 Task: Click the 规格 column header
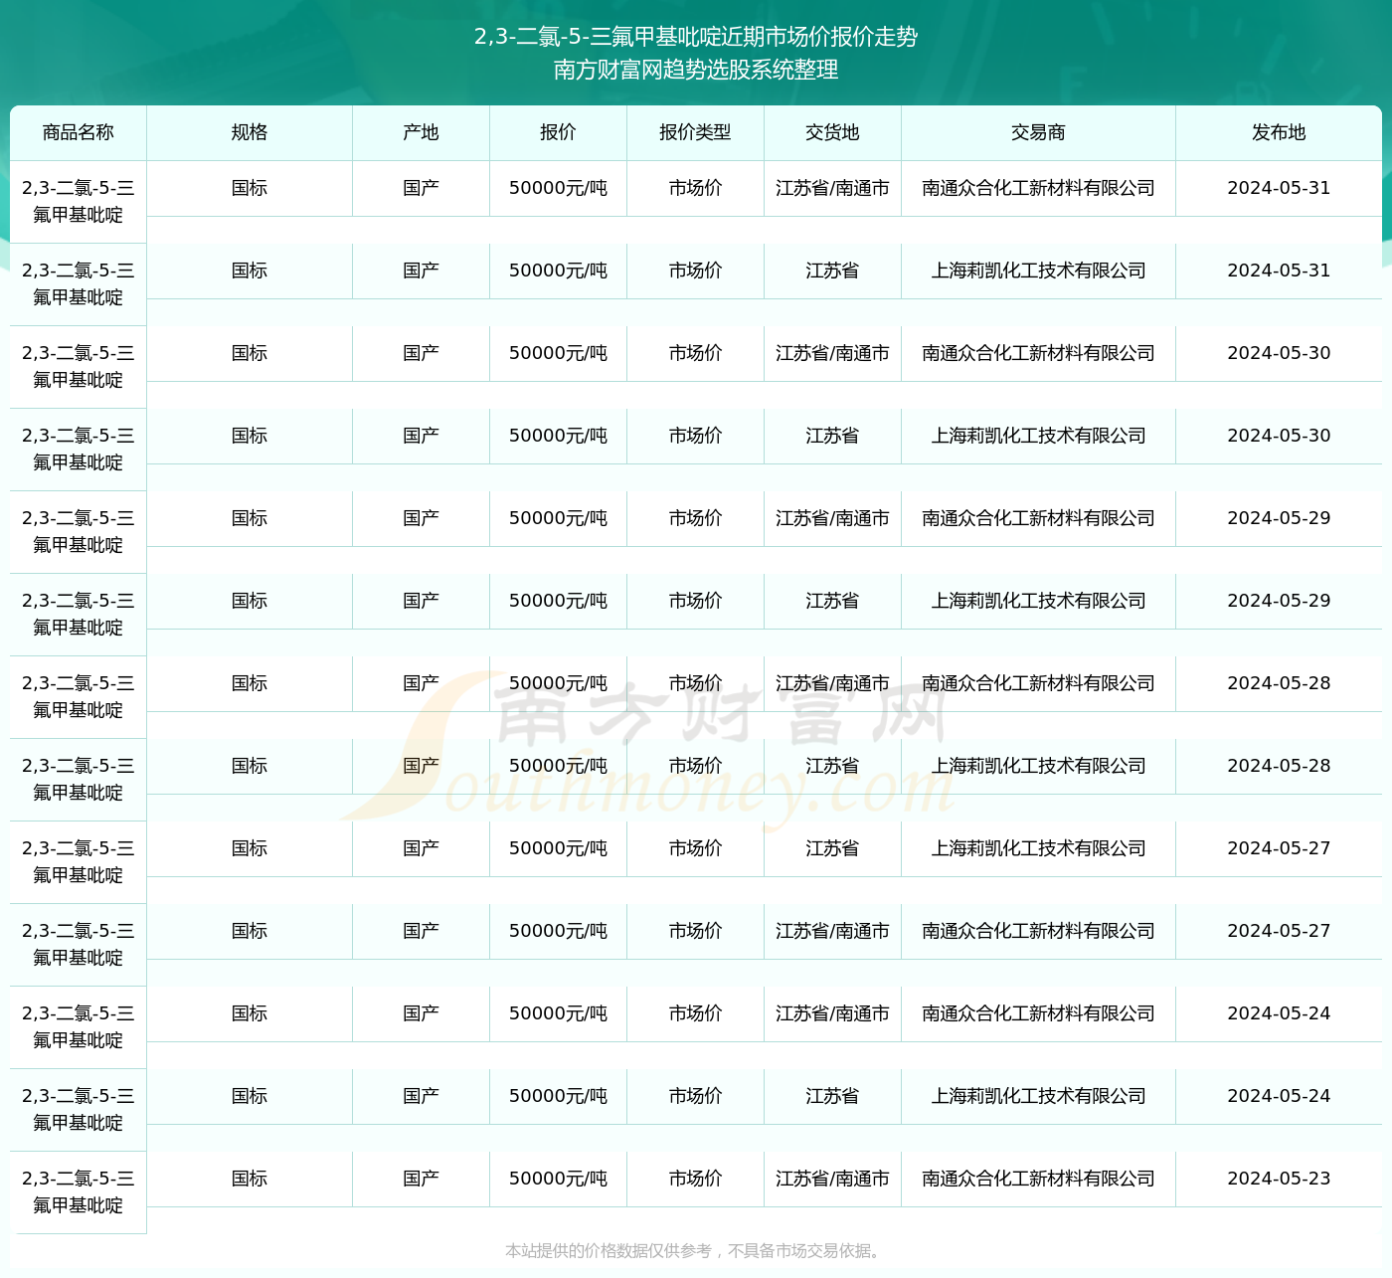click(250, 132)
